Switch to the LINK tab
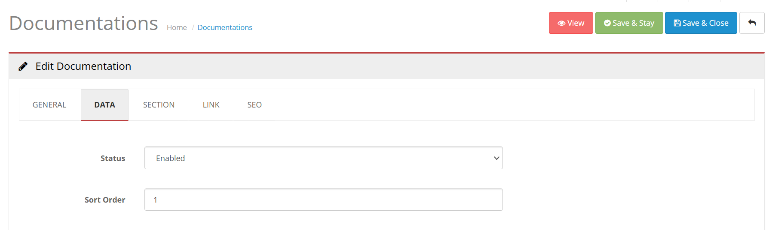 [x=211, y=105]
